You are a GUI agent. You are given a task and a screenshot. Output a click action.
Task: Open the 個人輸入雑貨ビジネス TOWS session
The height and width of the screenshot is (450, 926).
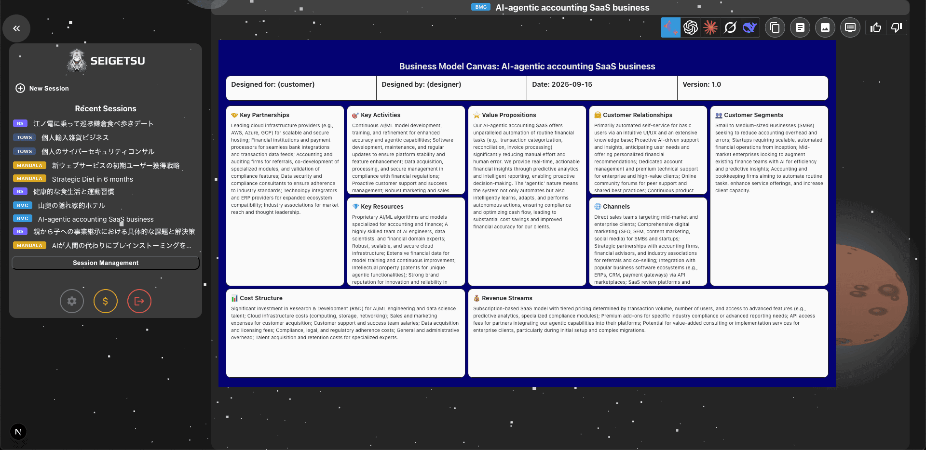tap(75, 137)
